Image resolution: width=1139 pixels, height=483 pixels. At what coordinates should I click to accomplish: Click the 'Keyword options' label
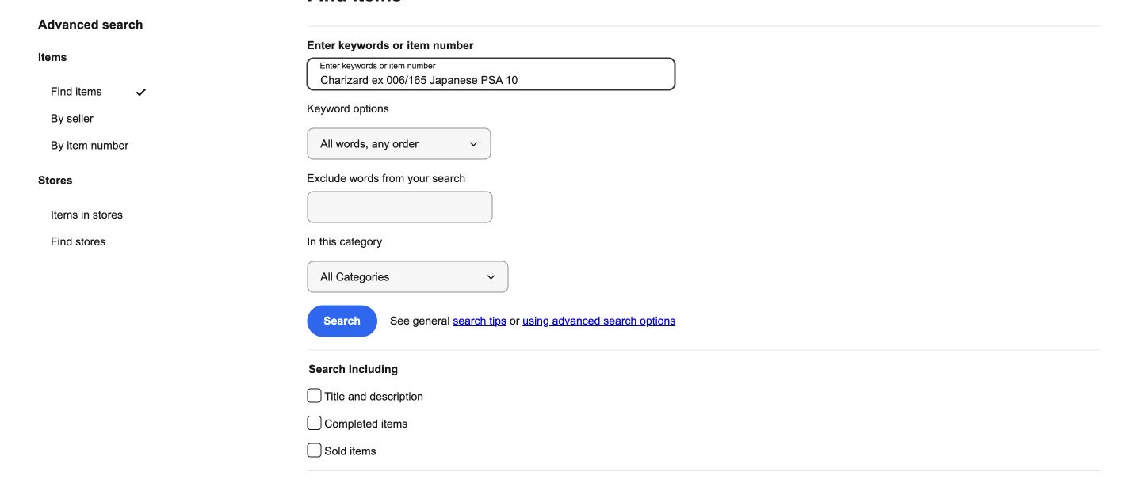click(x=348, y=108)
